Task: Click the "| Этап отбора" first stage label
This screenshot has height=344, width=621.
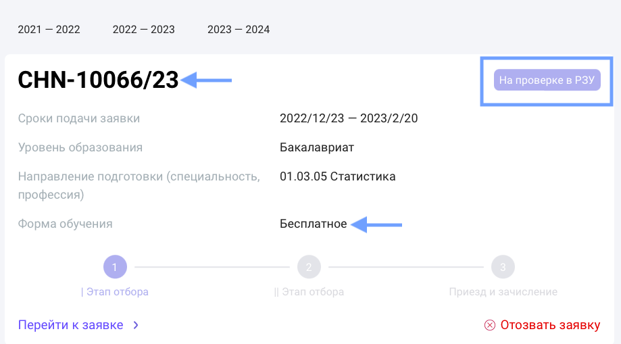Action: pos(115,292)
